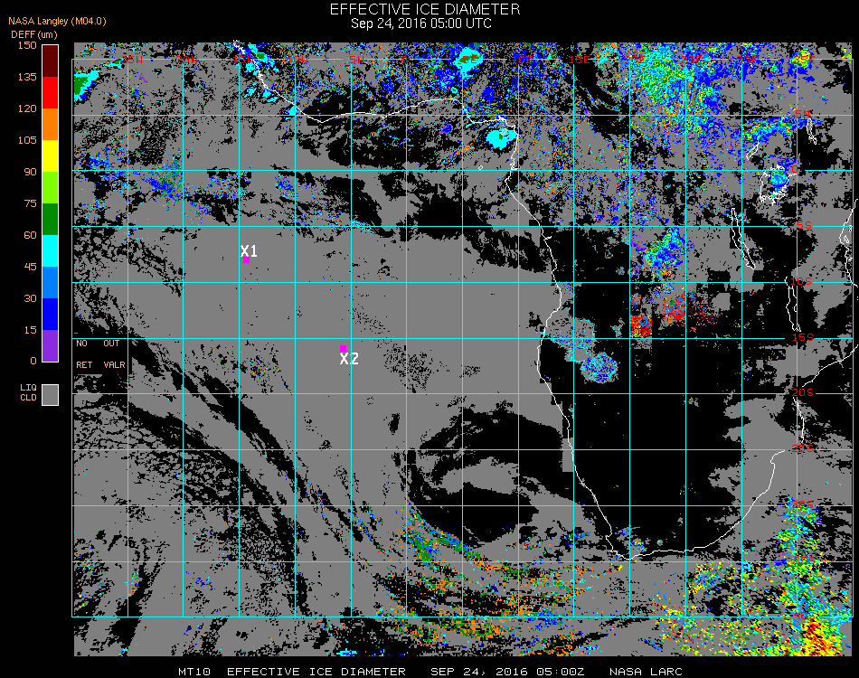Image resolution: width=859 pixels, height=678 pixels.
Task: Click the NASA LARC text in bottom caption
Action: tap(646, 672)
